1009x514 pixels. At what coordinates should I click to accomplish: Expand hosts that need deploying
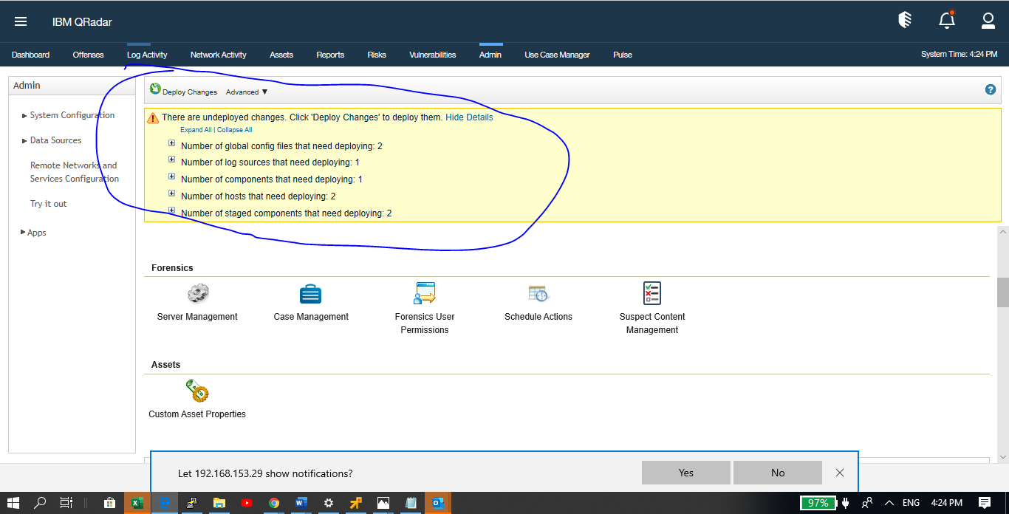coord(172,193)
